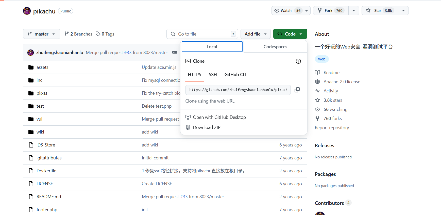This screenshot has height=215, width=441.
Task: Click the Clone help question mark icon
Action: (x=298, y=61)
